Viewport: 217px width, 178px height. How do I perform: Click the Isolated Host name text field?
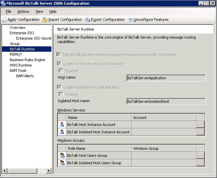(x=166, y=101)
